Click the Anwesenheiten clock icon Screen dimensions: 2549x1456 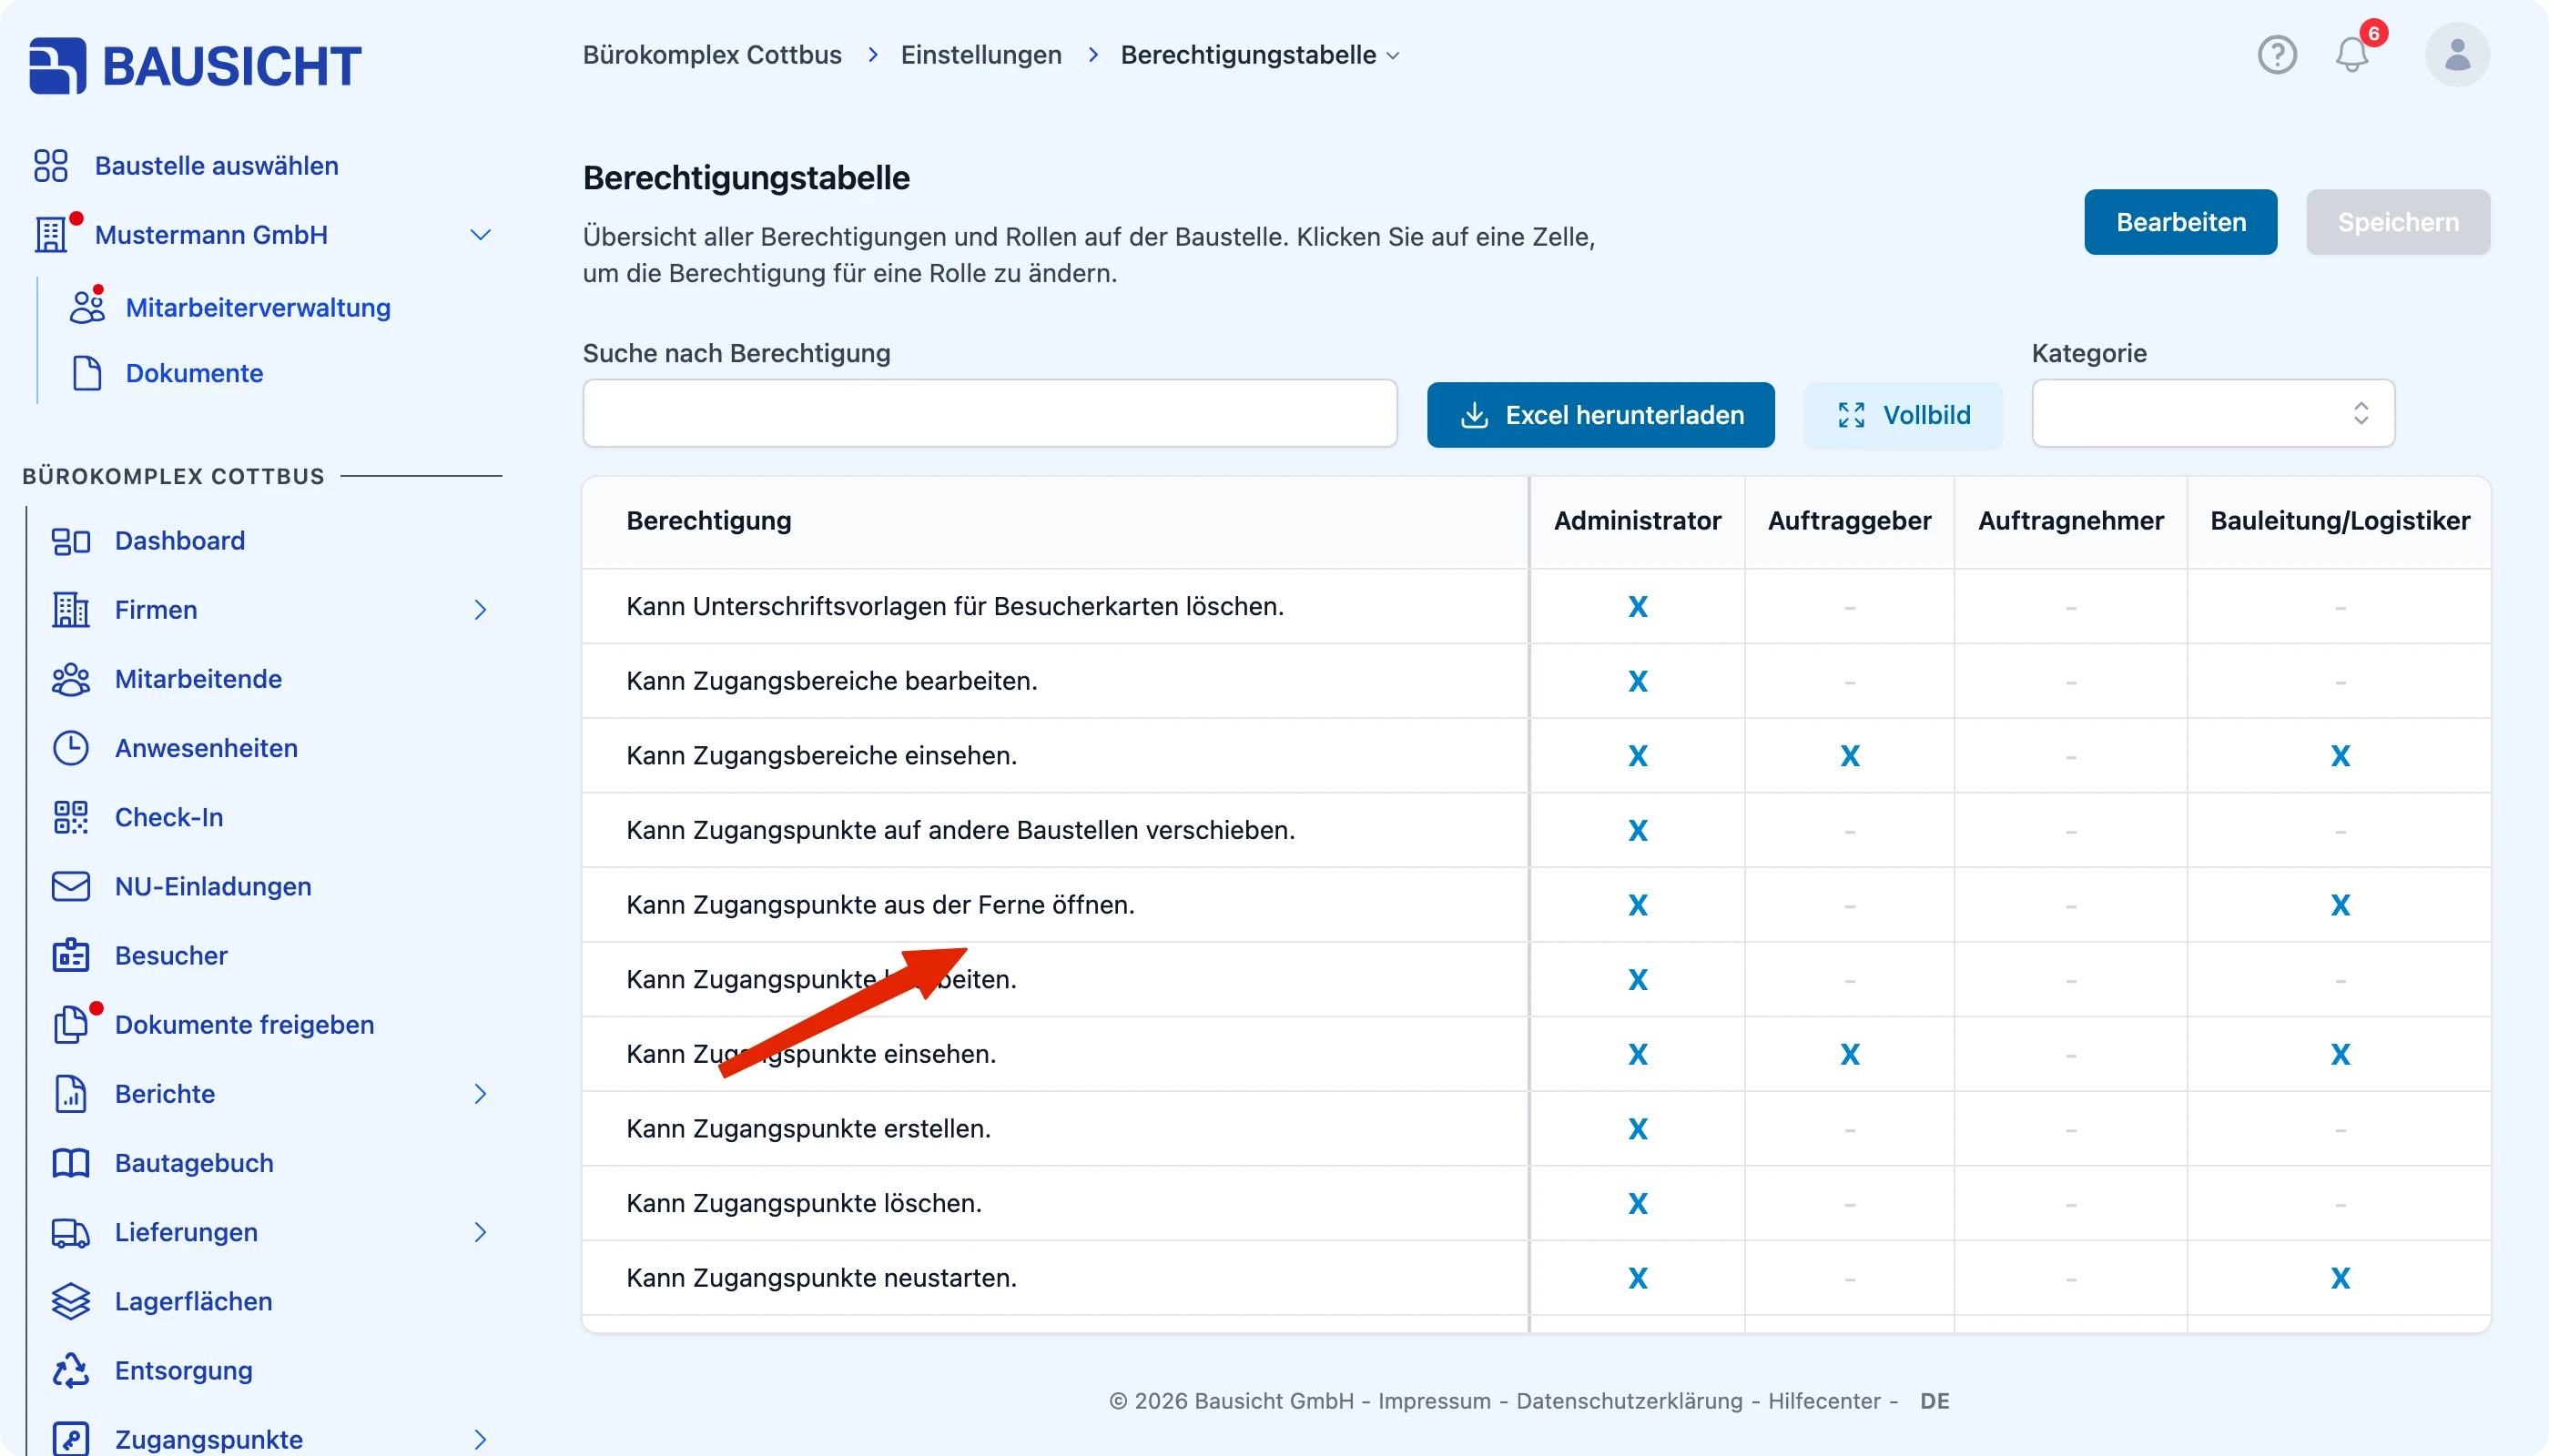71,748
